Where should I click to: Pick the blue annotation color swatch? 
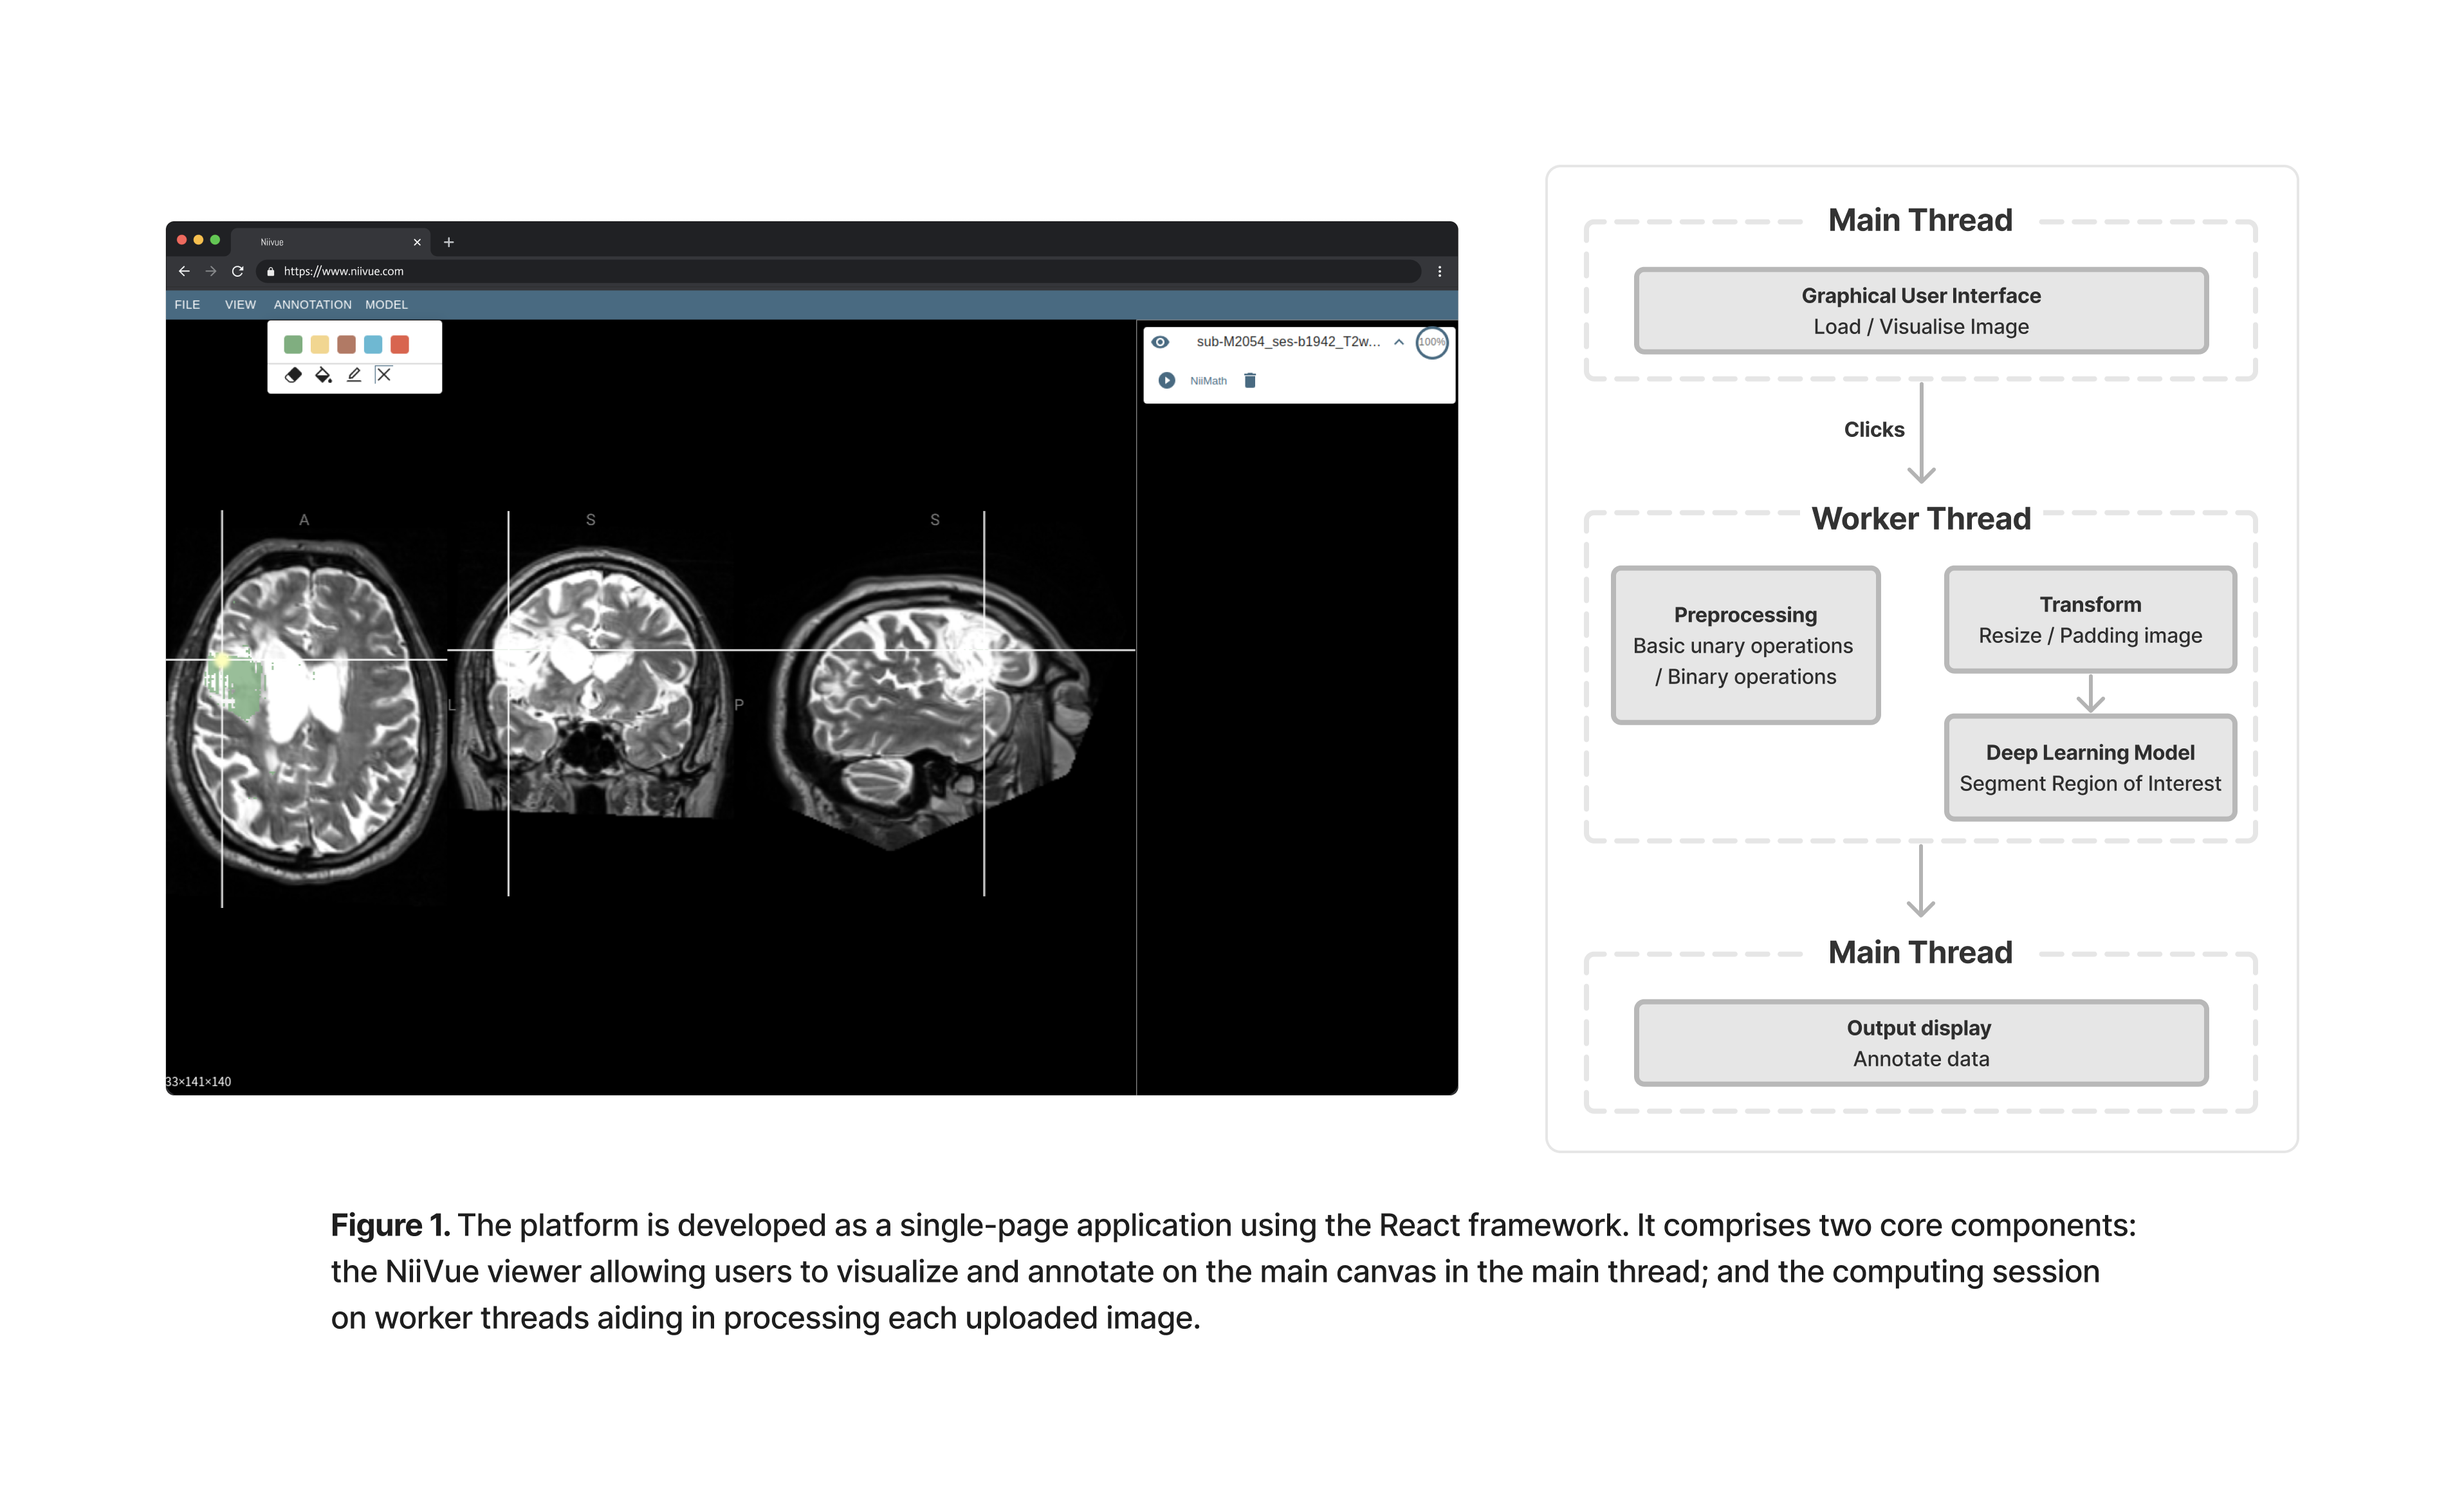(x=373, y=345)
